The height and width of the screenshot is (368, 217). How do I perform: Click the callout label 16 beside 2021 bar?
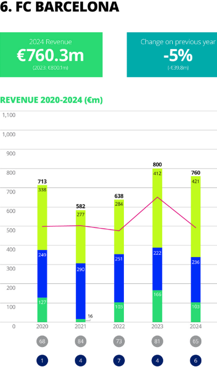[90, 316]
